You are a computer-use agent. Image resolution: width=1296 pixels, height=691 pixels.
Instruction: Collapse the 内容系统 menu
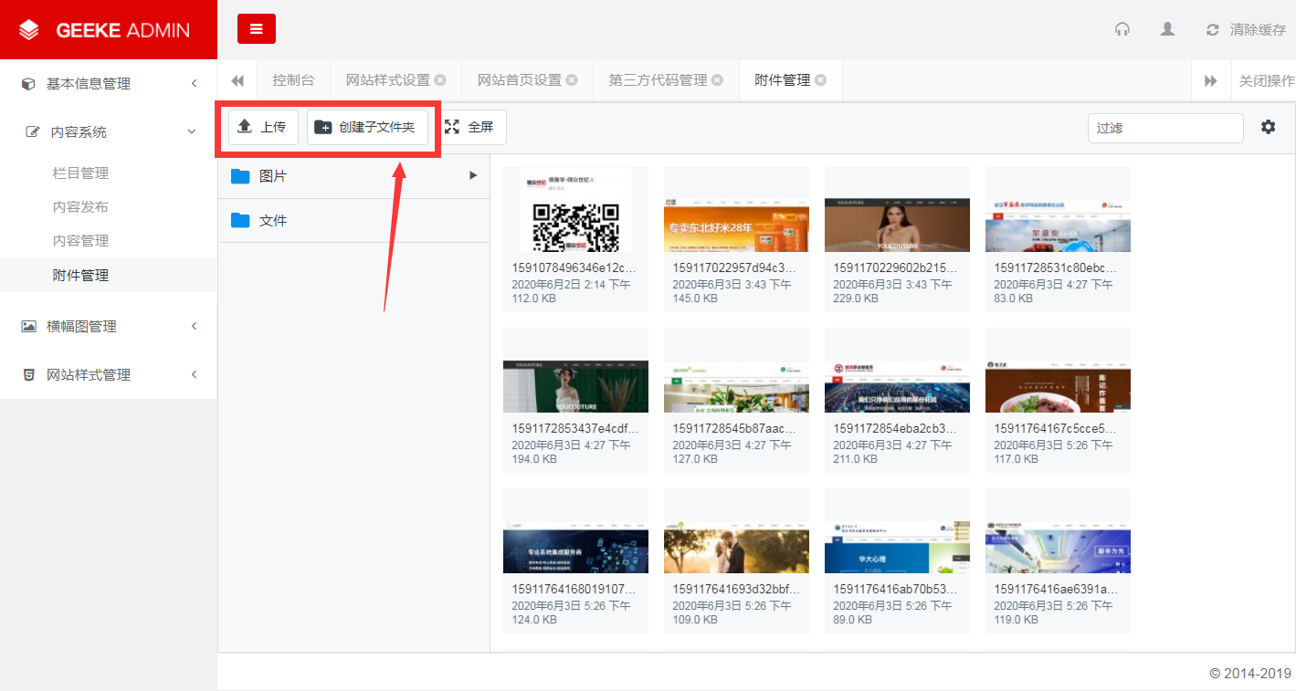coord(109,131)
